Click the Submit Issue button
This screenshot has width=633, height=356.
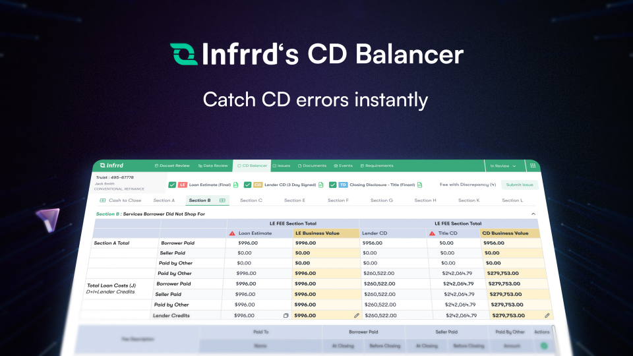[x=520, y=185]
